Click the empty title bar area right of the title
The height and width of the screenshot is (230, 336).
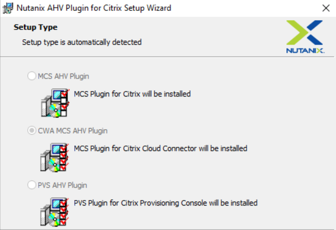[245, 8]
